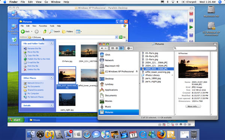Click 'Copy this file' link
The width and height of the screenshot is (225, 140).
pyautogui.click(x=33, y=55)
